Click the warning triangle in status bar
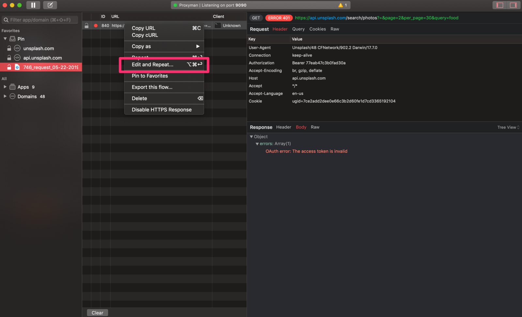The width and height of the screenshot is (522, 317). [x=341, y=5]
